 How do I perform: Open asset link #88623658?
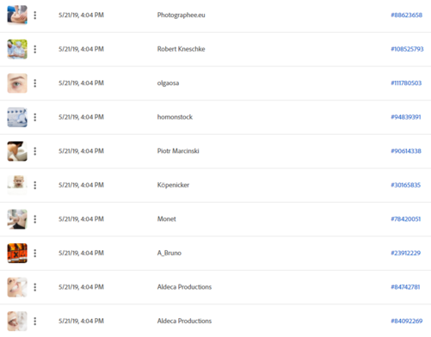tap(406, 15)
